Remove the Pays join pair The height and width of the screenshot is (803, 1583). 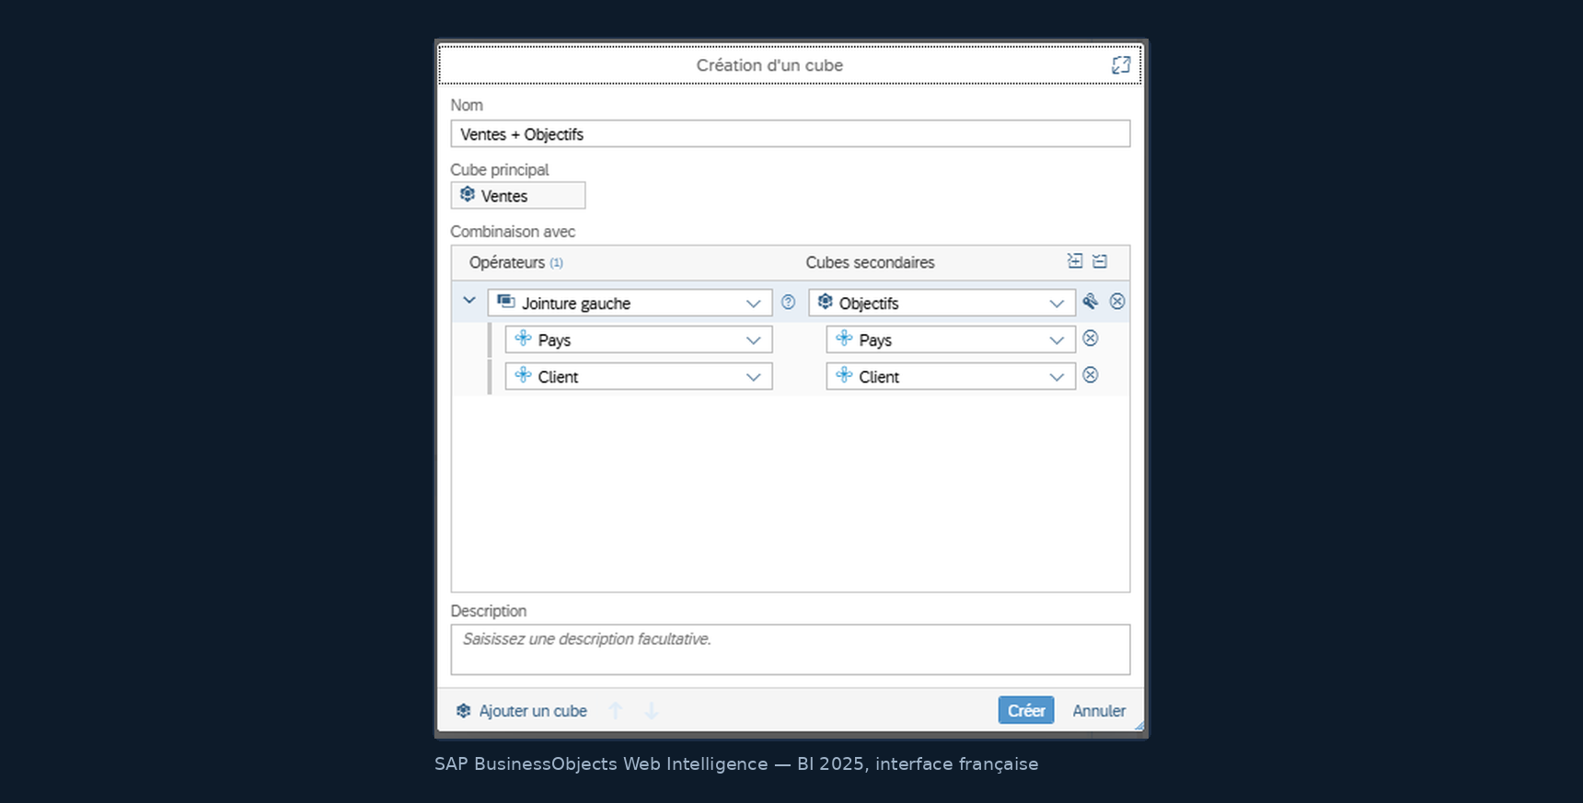[1091, 338]
